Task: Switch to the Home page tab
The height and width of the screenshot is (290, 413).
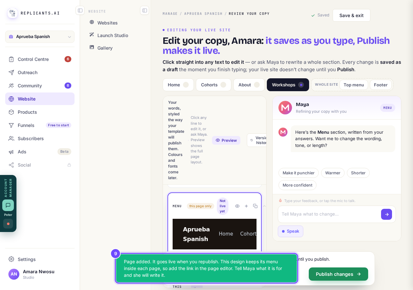Action: (178, 85)
